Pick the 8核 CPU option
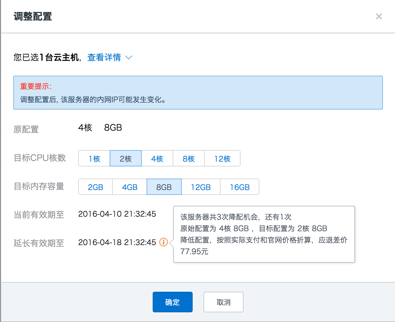 (x=189, y=158)
